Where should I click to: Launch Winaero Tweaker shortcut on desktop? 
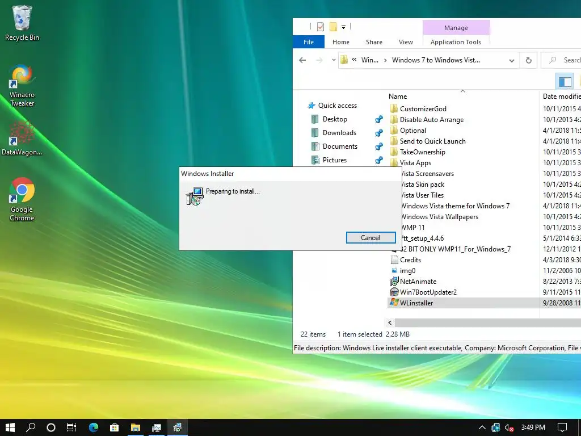coord(22,86)
